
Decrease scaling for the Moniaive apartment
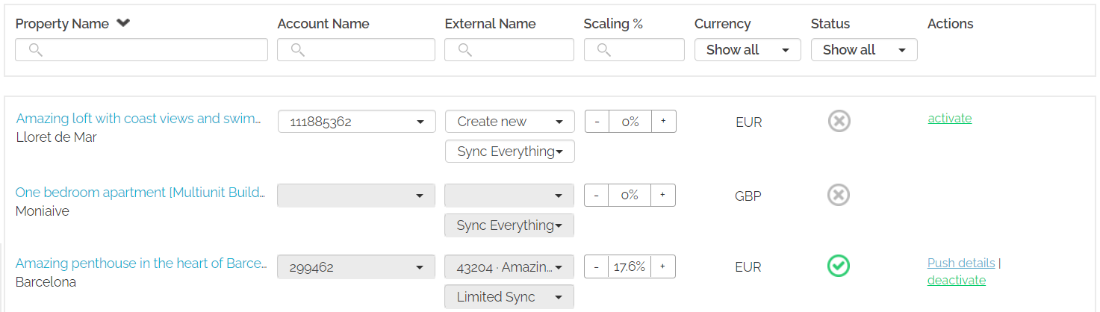tap(597, 196)
